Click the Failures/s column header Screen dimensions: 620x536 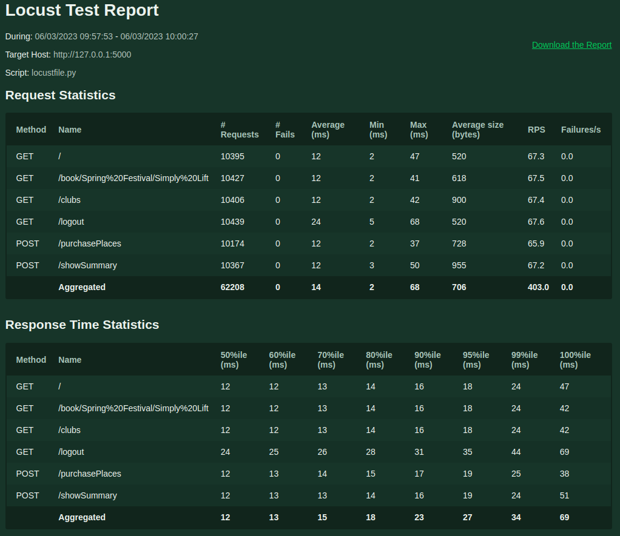click(x=581, y=130)
